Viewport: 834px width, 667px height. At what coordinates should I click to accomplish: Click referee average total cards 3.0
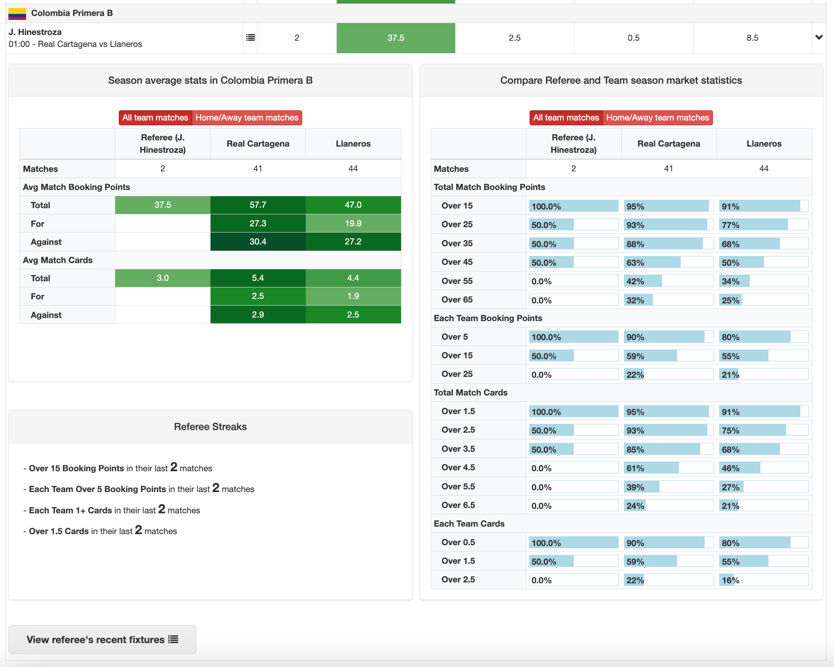coord(163,278)
